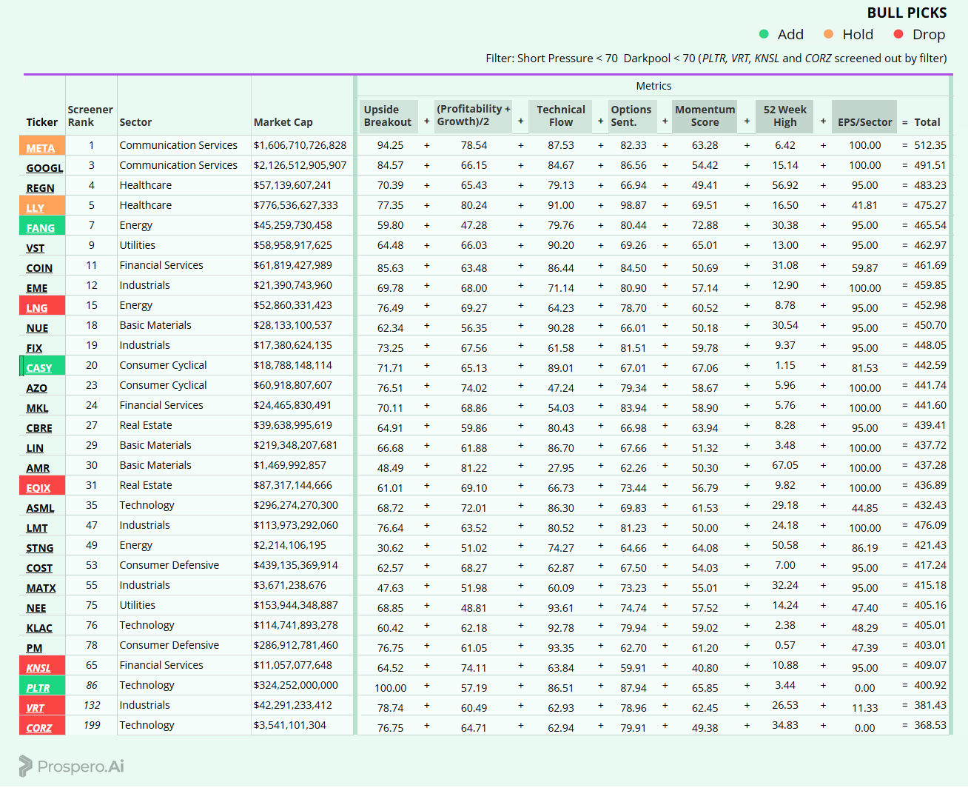Open the LNG ticker link
The image size is (968, 788).
37,308
